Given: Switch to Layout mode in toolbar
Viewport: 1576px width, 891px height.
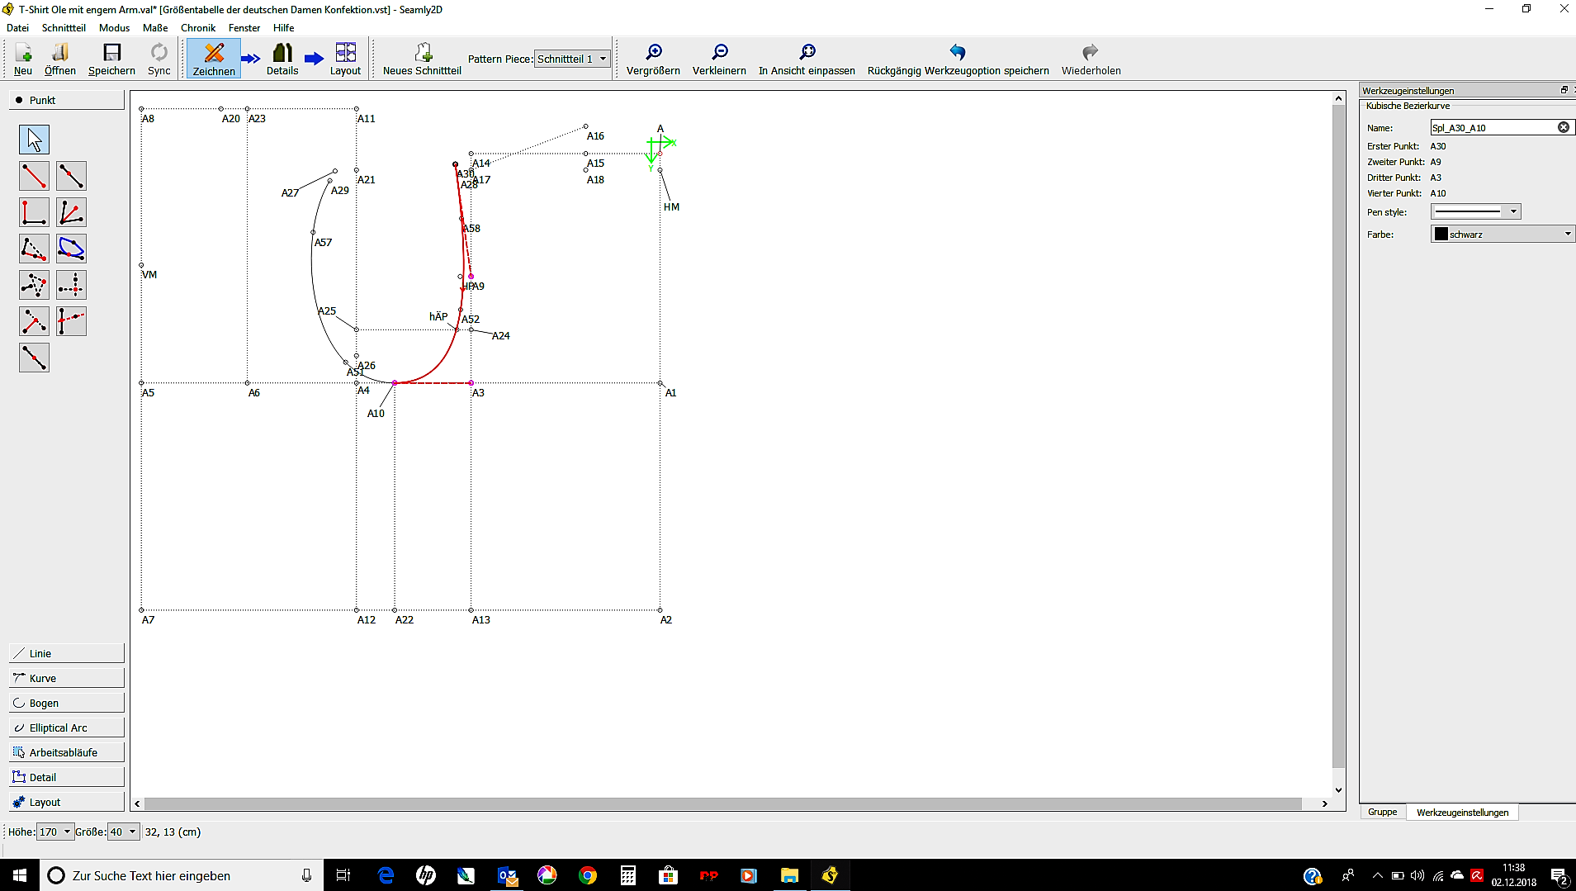Looking at the screenshot, I should point(345,59).
